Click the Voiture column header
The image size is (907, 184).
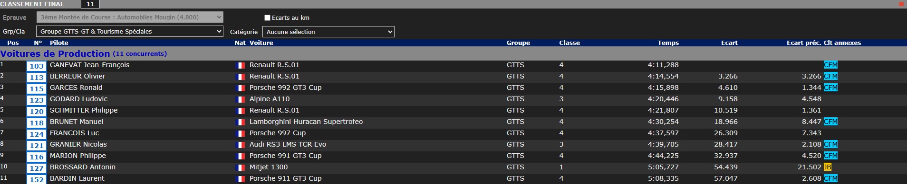tap(261, 43)
